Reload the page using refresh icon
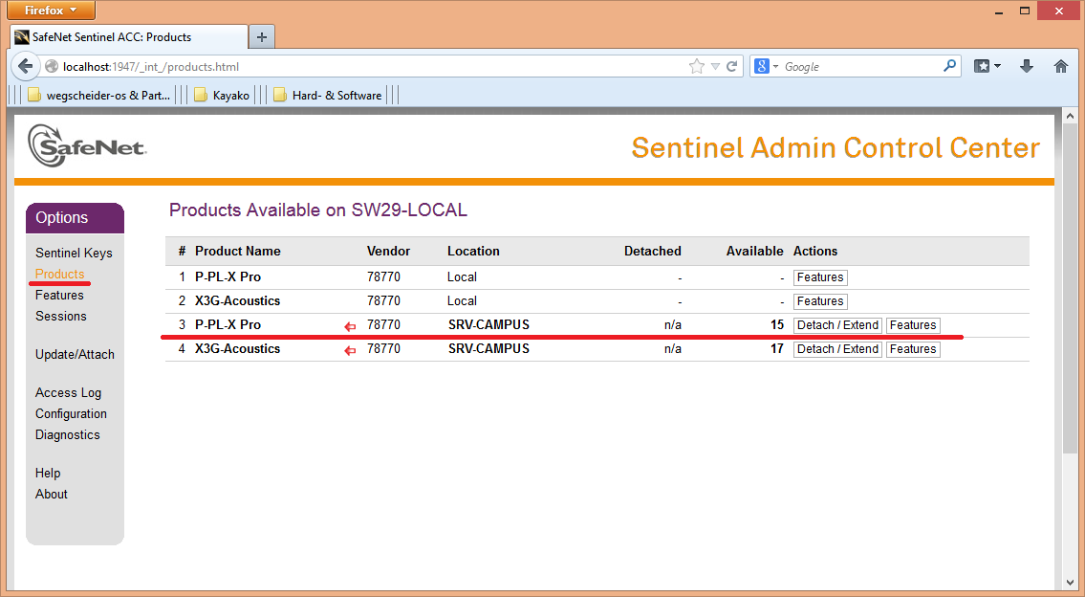Screen dimensions: 1085x597 [732, 66]
